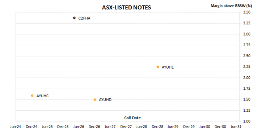The width and height of the screenshot is (253, 132).
Task: Click the 1.50 y-axis value
Action: click(x=247, y=99)
